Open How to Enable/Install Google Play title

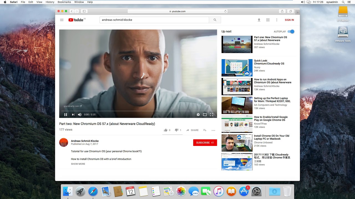[x=271, y=119]
